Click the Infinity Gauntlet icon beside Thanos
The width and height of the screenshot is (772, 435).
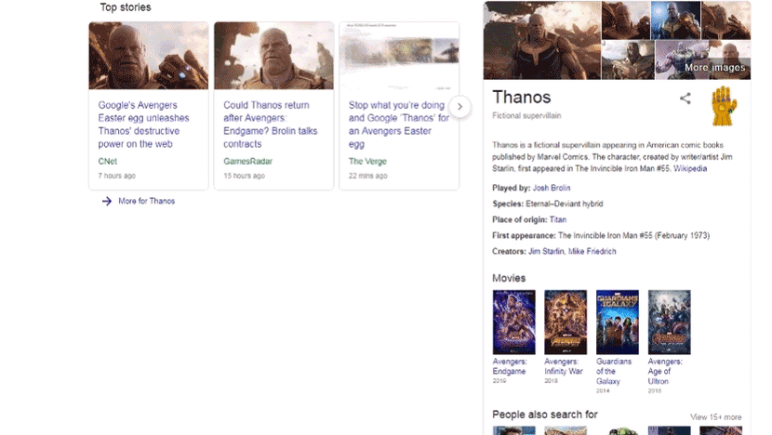tap(724, 106)
